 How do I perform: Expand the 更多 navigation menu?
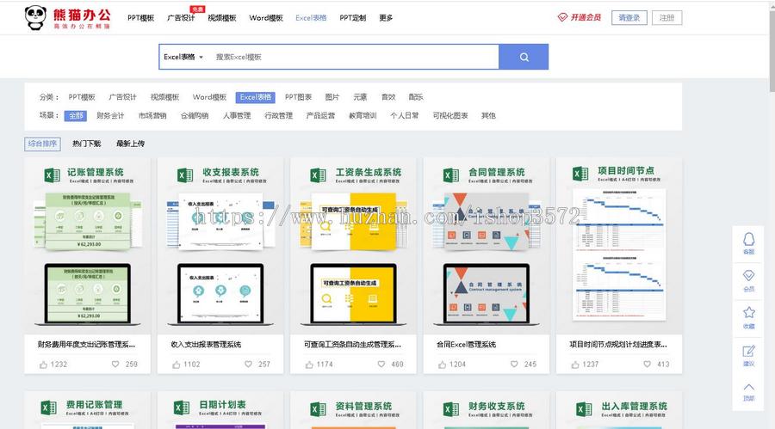[386, 18]
